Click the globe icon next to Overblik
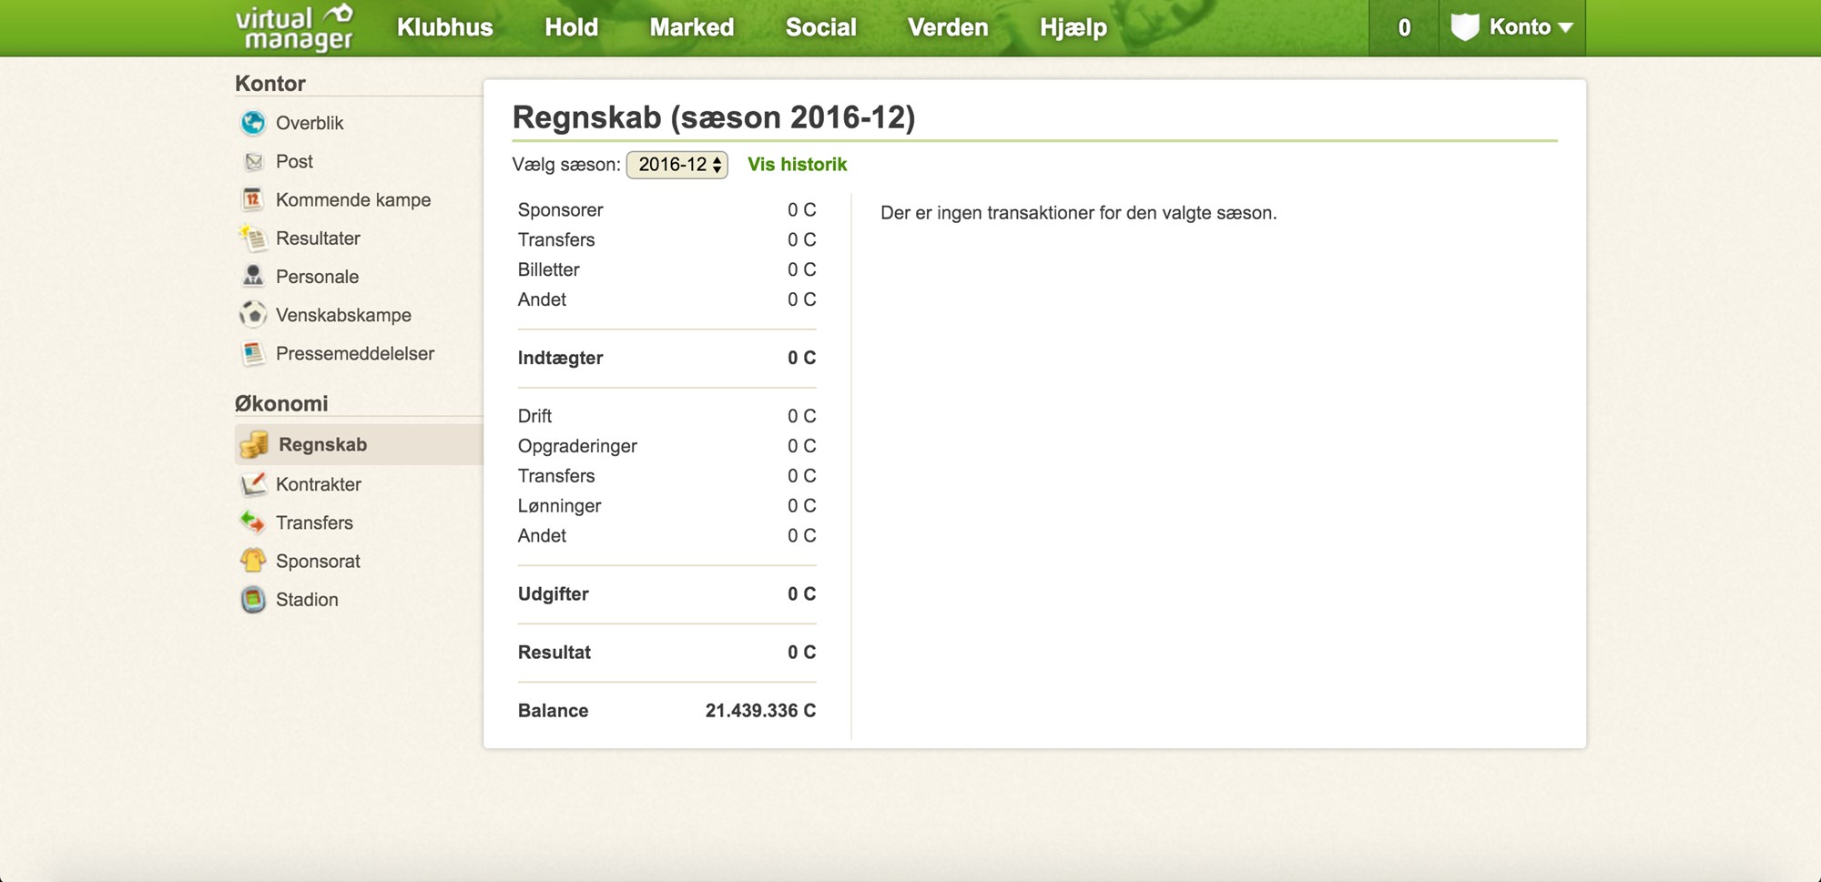 coord(253,122)
